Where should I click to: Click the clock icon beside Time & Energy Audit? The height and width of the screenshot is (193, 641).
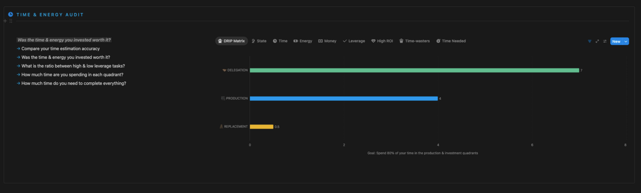[10, 14]
